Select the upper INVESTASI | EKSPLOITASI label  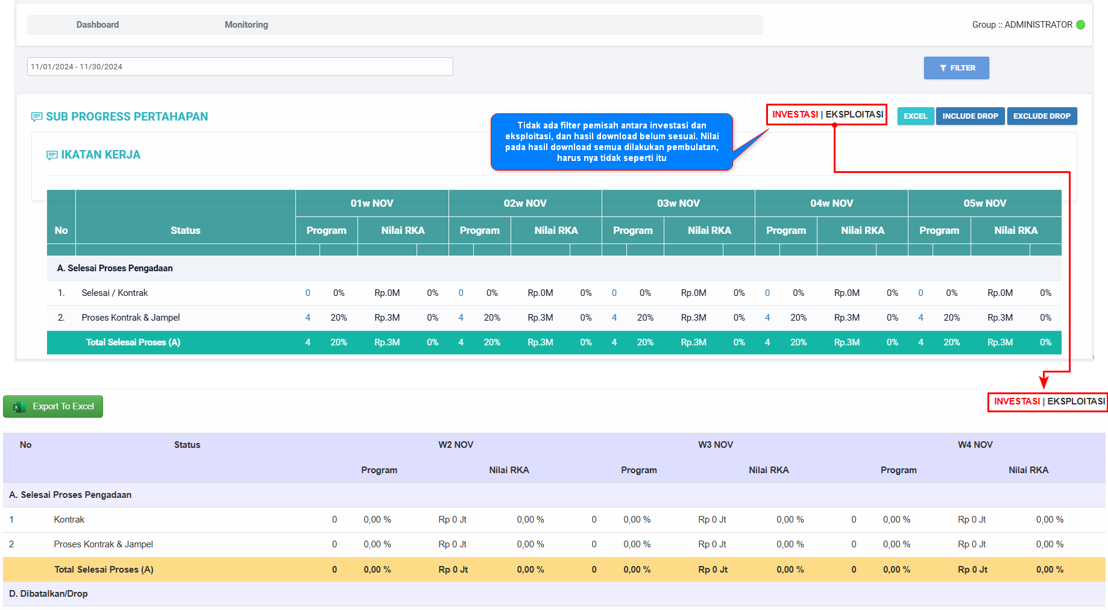point(827,115)
